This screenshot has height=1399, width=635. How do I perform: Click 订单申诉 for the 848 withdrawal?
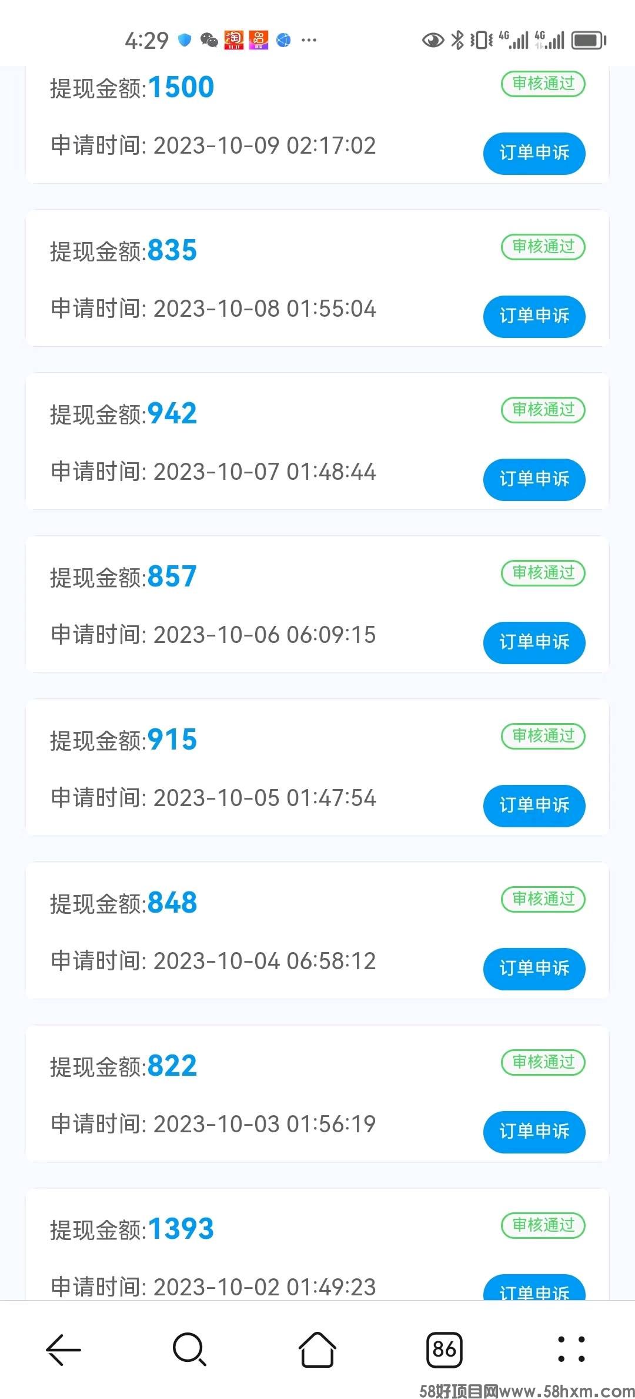[534, 969]
